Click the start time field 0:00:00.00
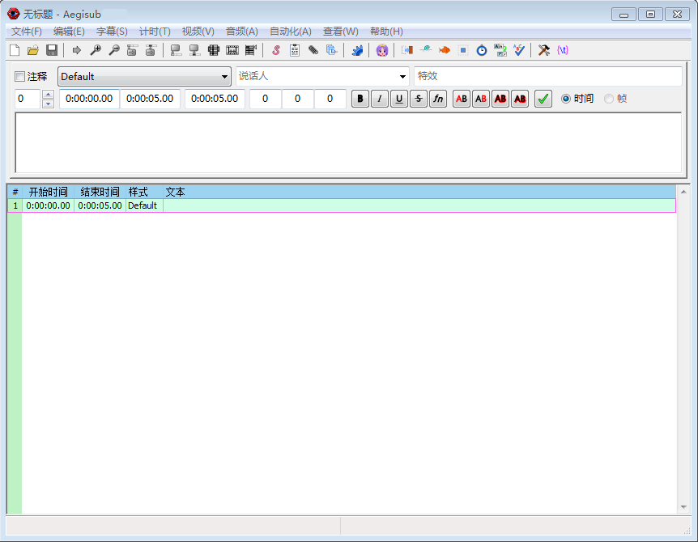This screenshot has width=698, height=542. (x=89, y=99)
